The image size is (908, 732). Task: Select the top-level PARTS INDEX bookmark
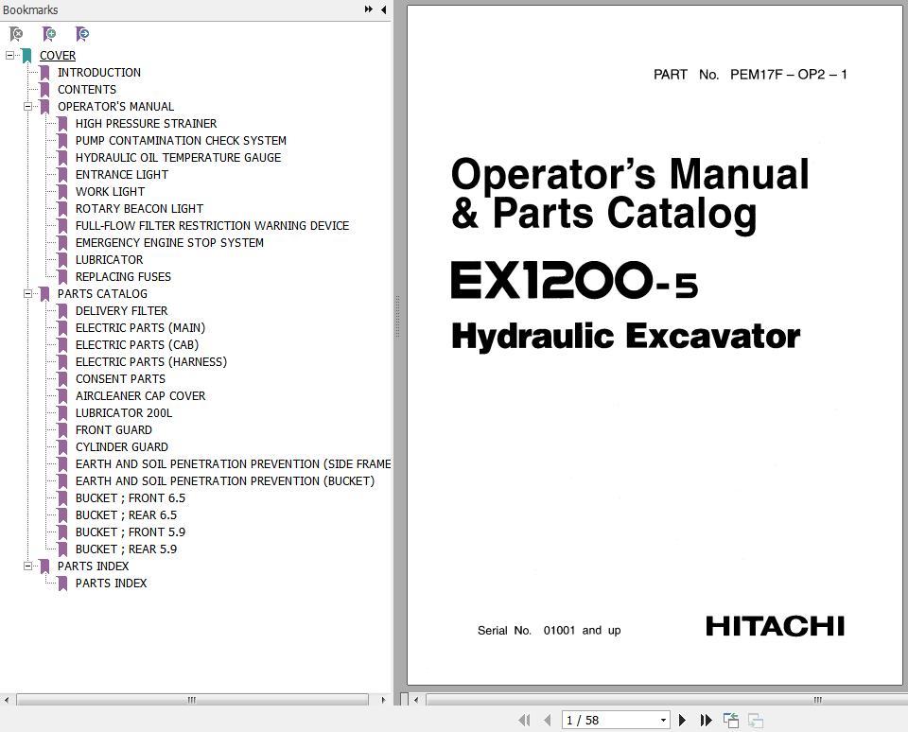(94, 566)
